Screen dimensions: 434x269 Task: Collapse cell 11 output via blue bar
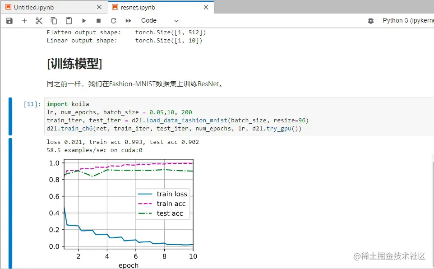pyautogui.click(x=10, y=204)
